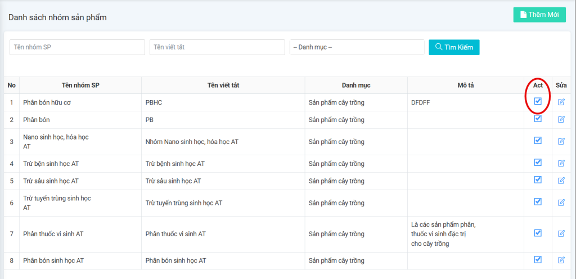Open the Danh mục dropdown filter
The height and width of the screenshot is (279, 576).
tap(357, 47)
